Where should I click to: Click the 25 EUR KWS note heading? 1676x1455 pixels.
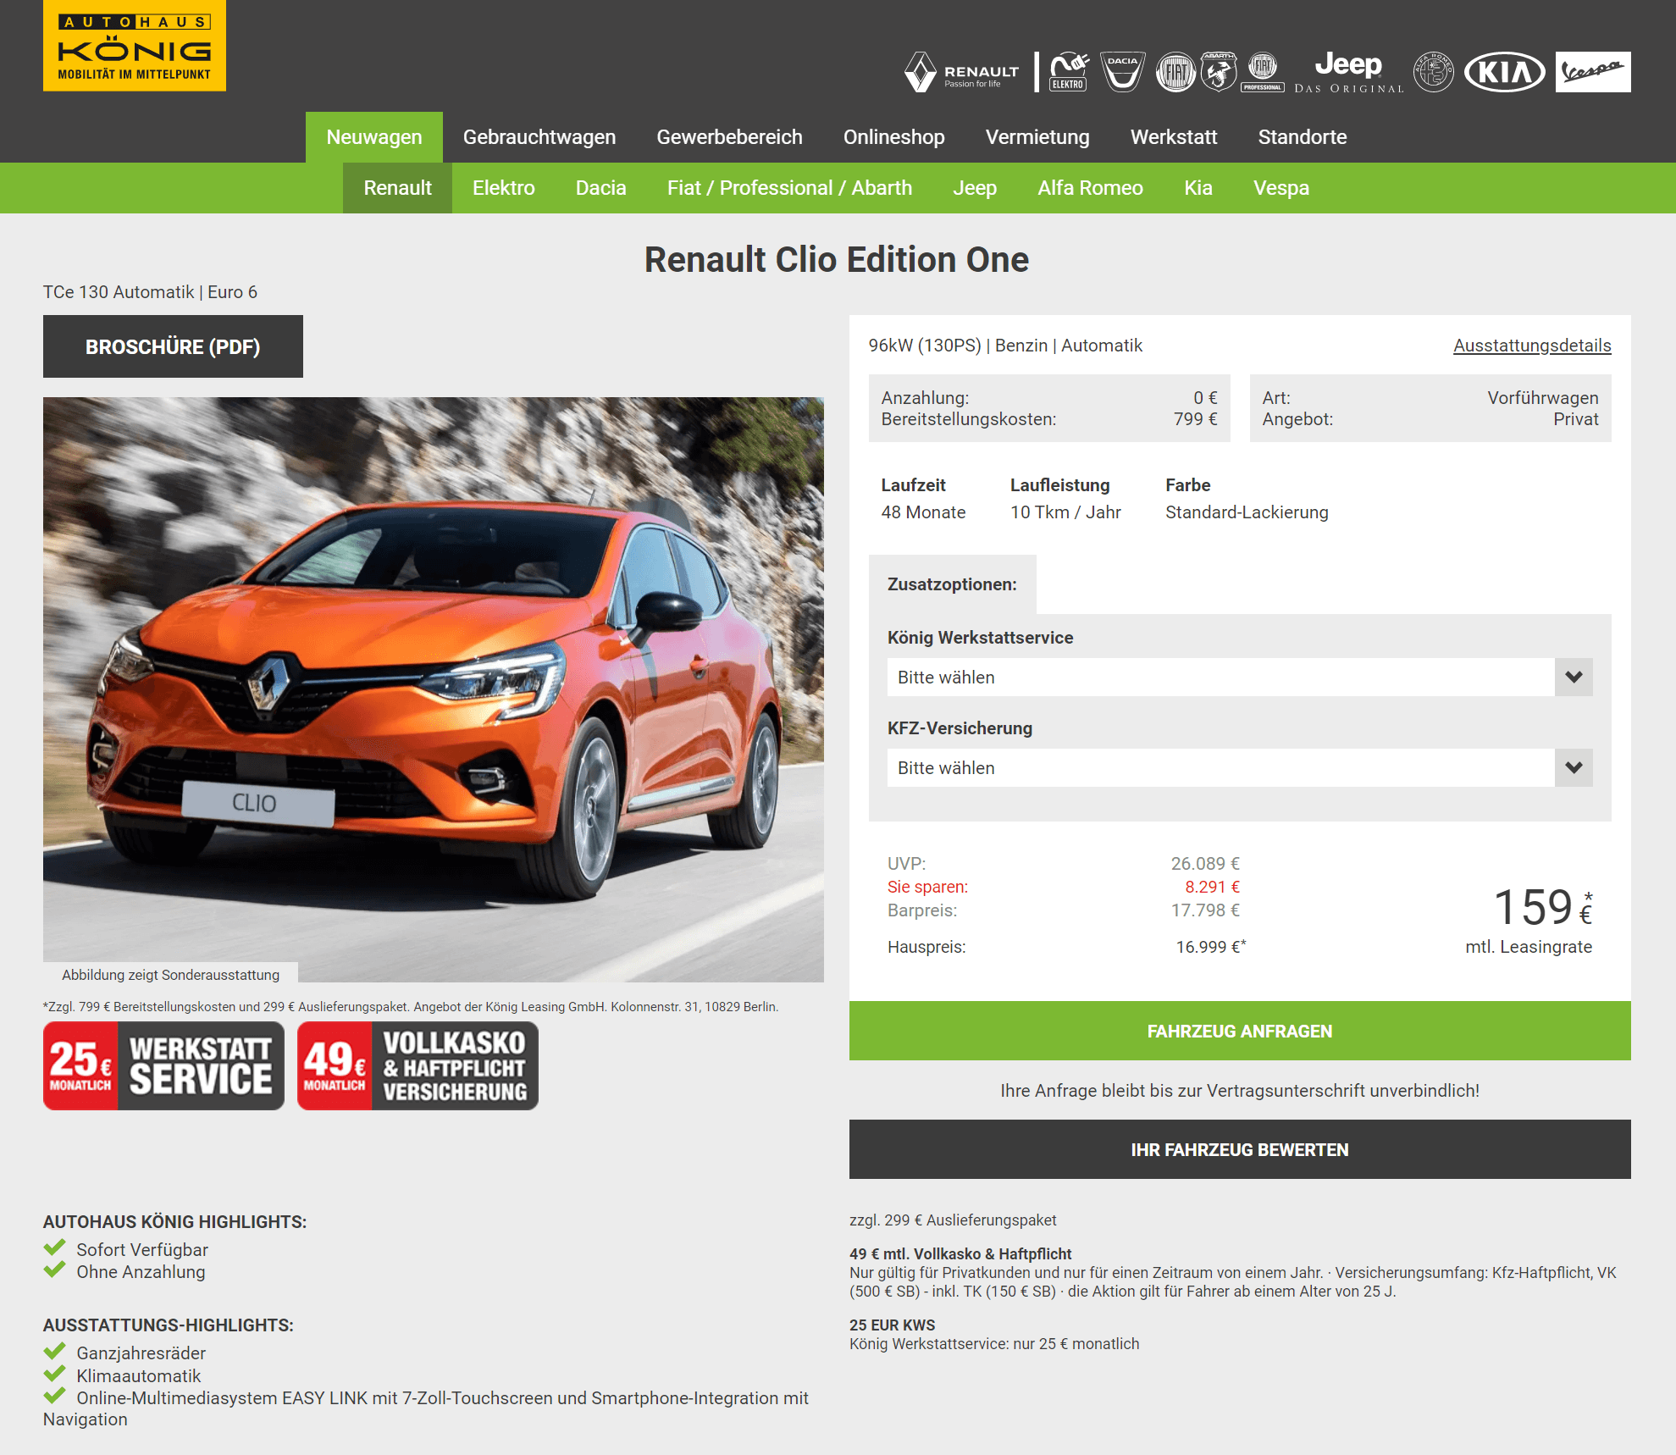[x=893, y=1325]
